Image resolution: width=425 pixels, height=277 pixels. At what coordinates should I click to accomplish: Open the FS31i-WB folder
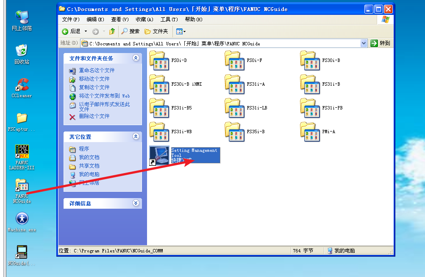tap(170, 132)
